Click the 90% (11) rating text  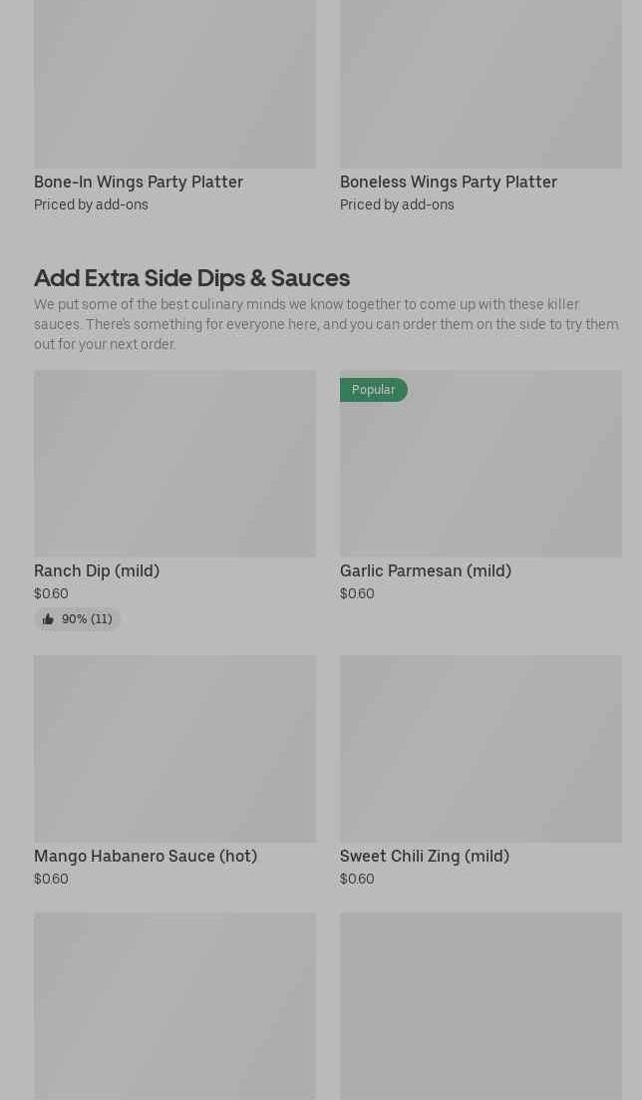87,619
